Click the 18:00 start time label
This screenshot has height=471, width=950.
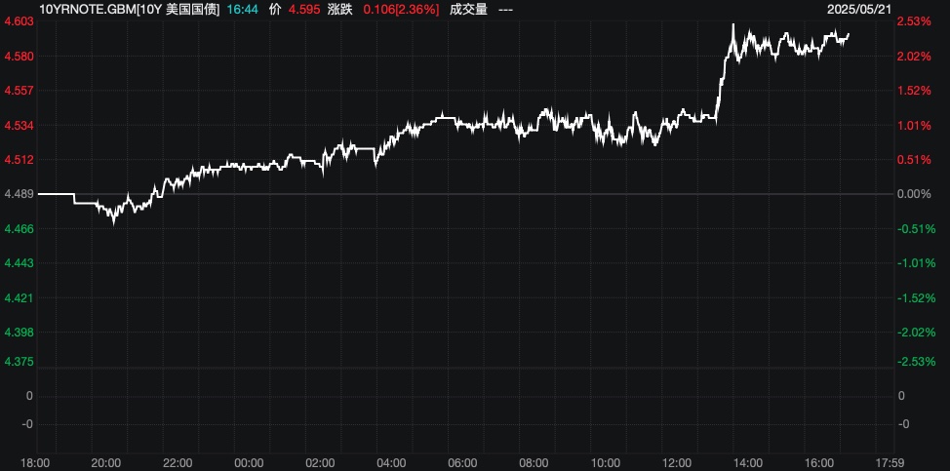point(35,462)
